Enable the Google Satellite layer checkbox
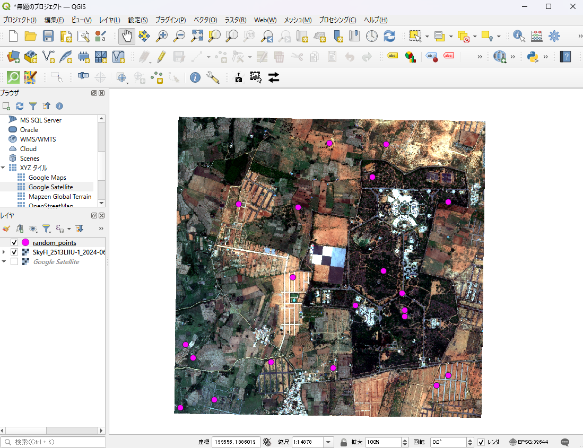Image resolution: width=583 pixels, height=448 pixels. [x=14, y=262]
